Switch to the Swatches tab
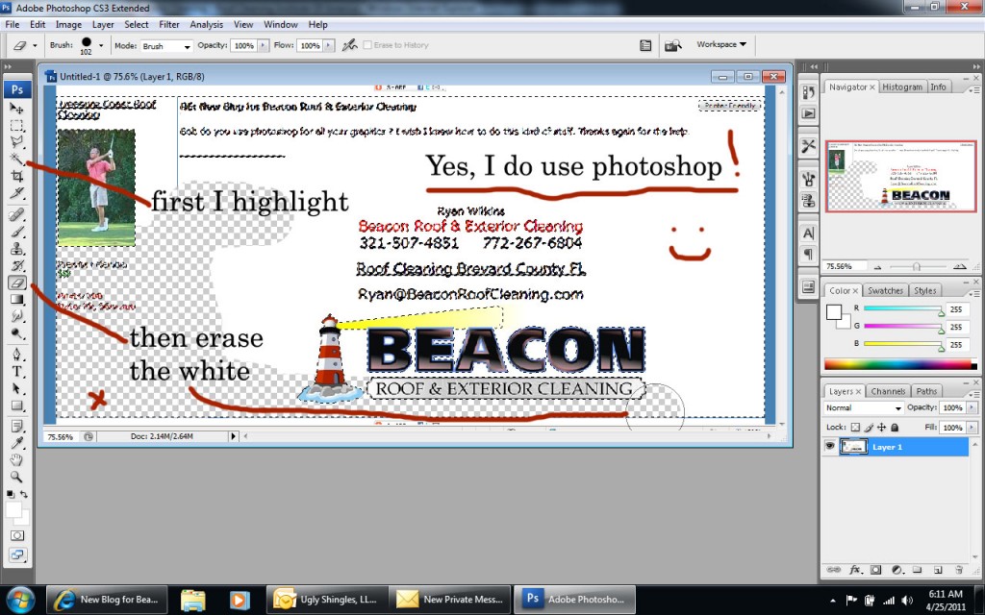 pyautogui.click(x=884, y=290)
